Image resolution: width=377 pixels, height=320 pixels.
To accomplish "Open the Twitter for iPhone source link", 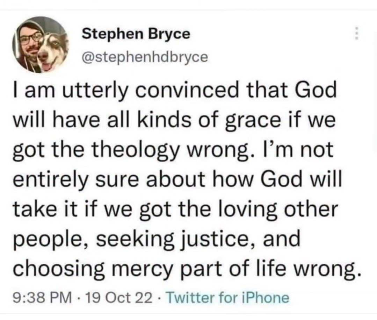I will [x=228, y=298].
